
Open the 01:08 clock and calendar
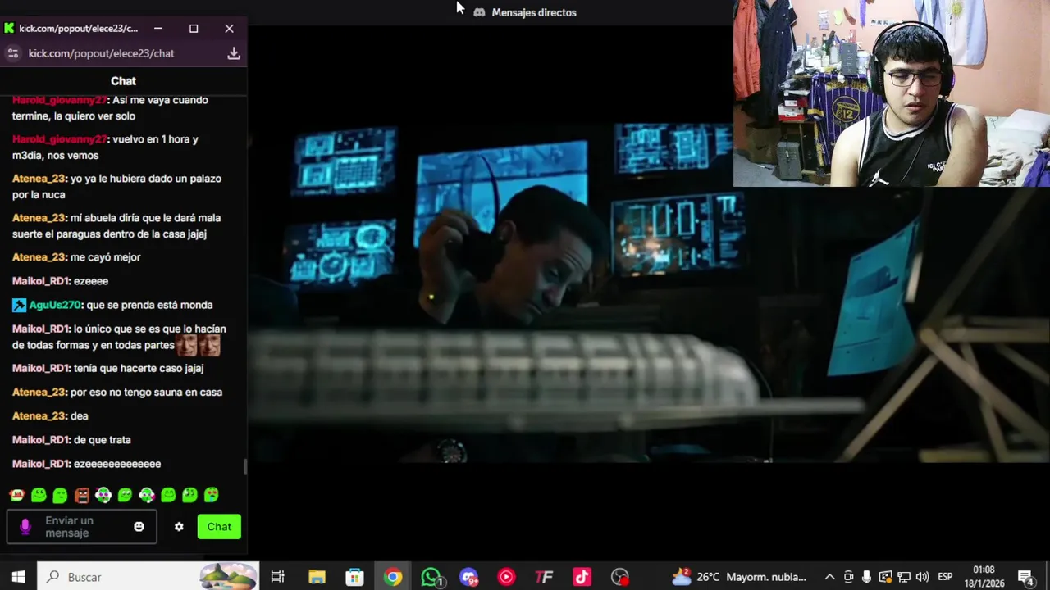[984, 577]
